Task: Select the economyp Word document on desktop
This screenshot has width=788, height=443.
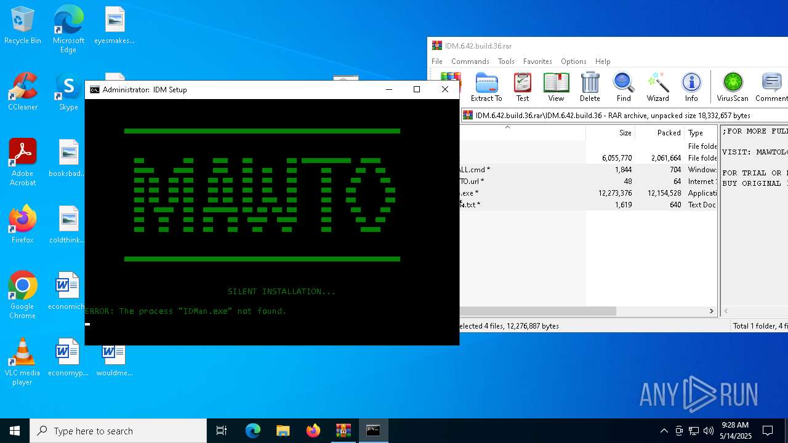Action: point(68,358)
